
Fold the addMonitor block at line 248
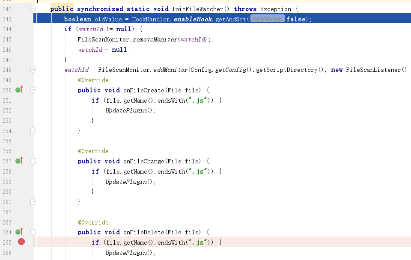[33, 70]
